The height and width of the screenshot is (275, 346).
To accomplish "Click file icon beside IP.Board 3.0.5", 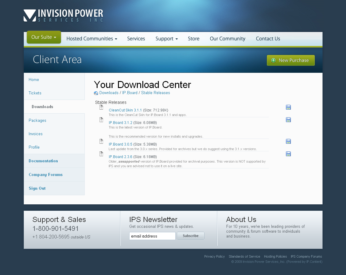I will 101,141.
